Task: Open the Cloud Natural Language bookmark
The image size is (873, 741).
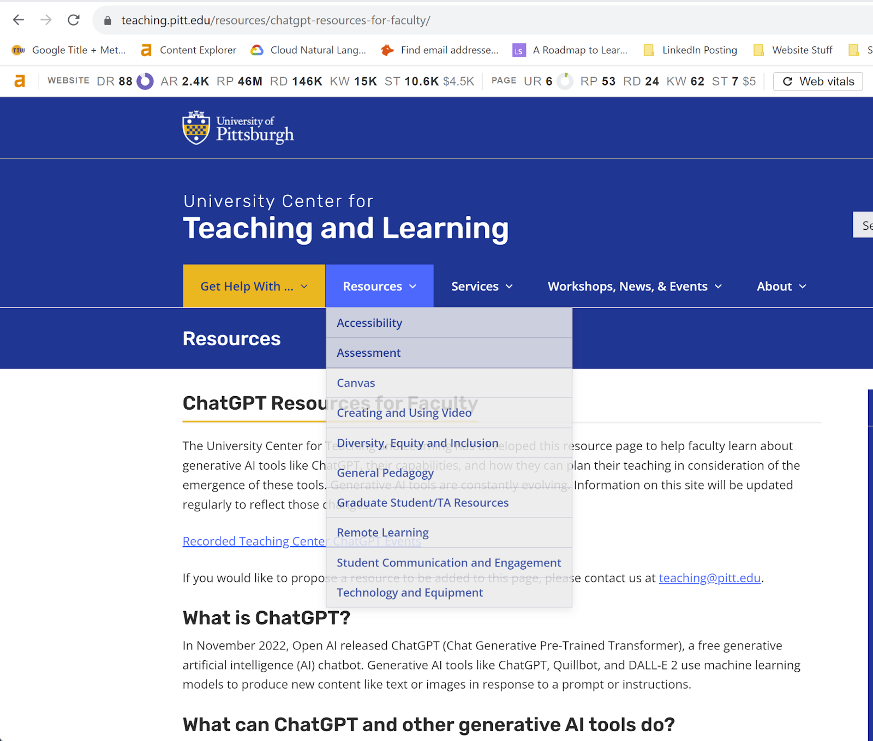Action: pyautogui.click(x=308, y=50)
